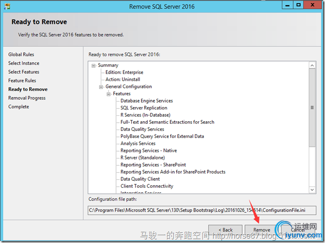Click the Cancel button

point(298,230)
